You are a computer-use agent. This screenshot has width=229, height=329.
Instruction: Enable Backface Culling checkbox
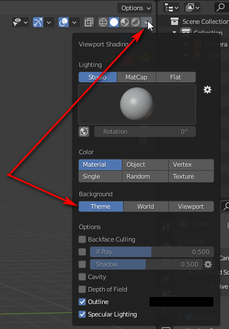pyautogui.click(x=82, y=239)
